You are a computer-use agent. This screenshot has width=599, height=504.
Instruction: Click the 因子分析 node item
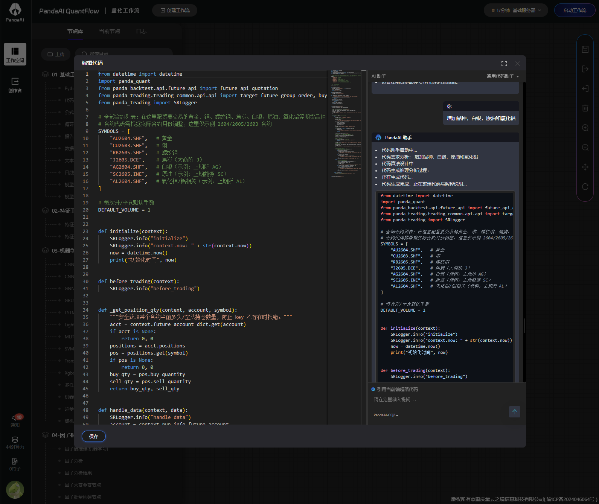pos(74,461)
